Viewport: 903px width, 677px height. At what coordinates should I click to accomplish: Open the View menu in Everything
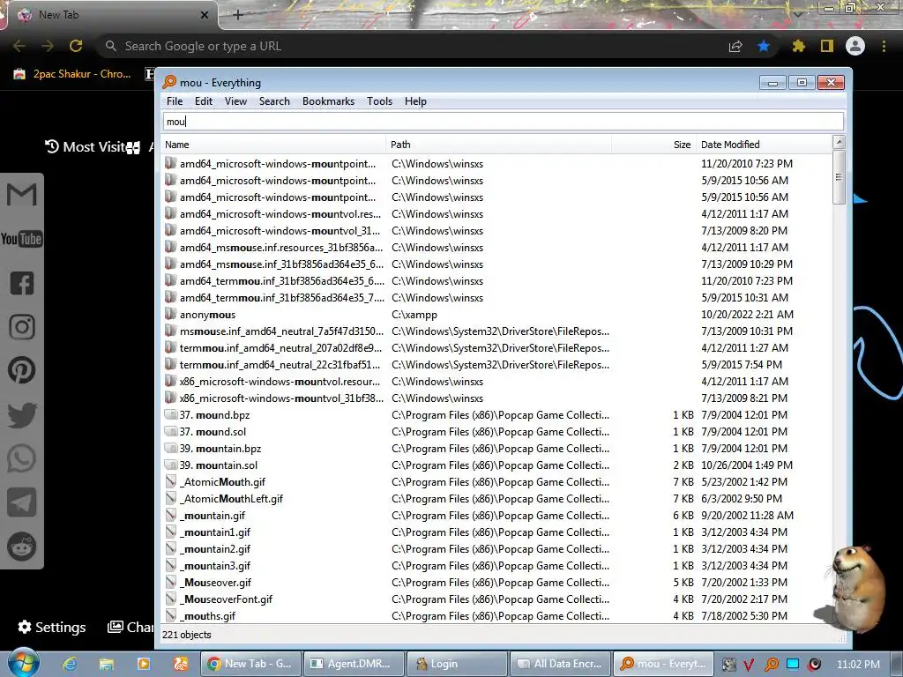click(x=235, y=101)
